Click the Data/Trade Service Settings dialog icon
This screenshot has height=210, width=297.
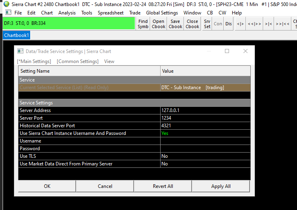tap(20, 51)
